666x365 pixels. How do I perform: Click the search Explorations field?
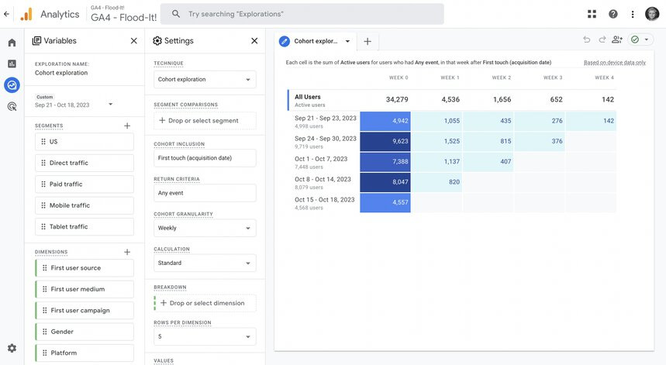(302, 14)
